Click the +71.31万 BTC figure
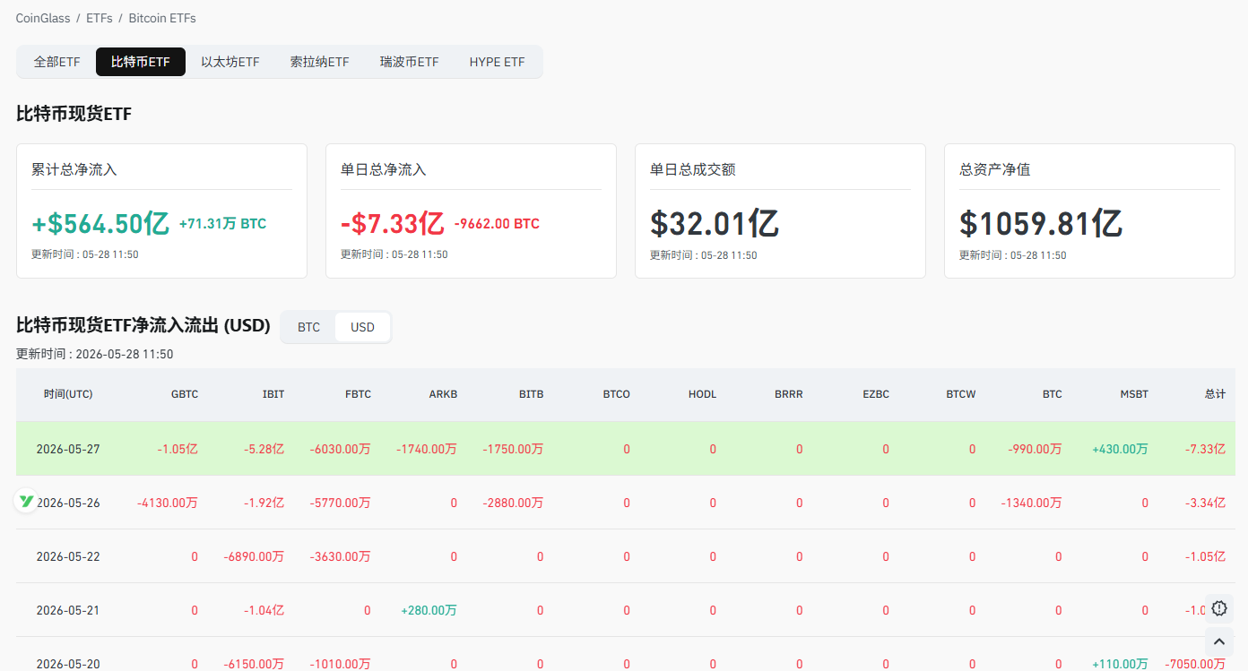The width and height of the screenshot is (1248, 671). click(x=222, y=224)
